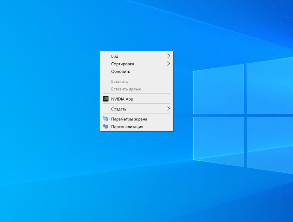Click the icon beside Персонализация
This screenshot has width=293, height=222.
coord(106,127)
